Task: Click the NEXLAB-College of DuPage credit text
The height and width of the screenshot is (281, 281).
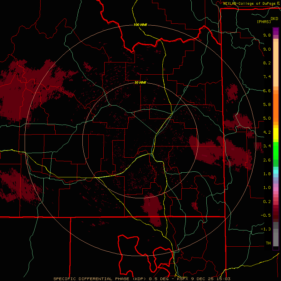Action: pos(249,3)
